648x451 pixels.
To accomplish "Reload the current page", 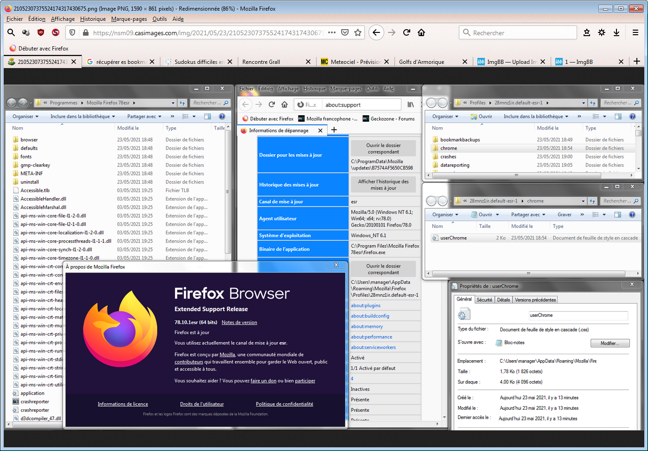I will pos(407,32).
